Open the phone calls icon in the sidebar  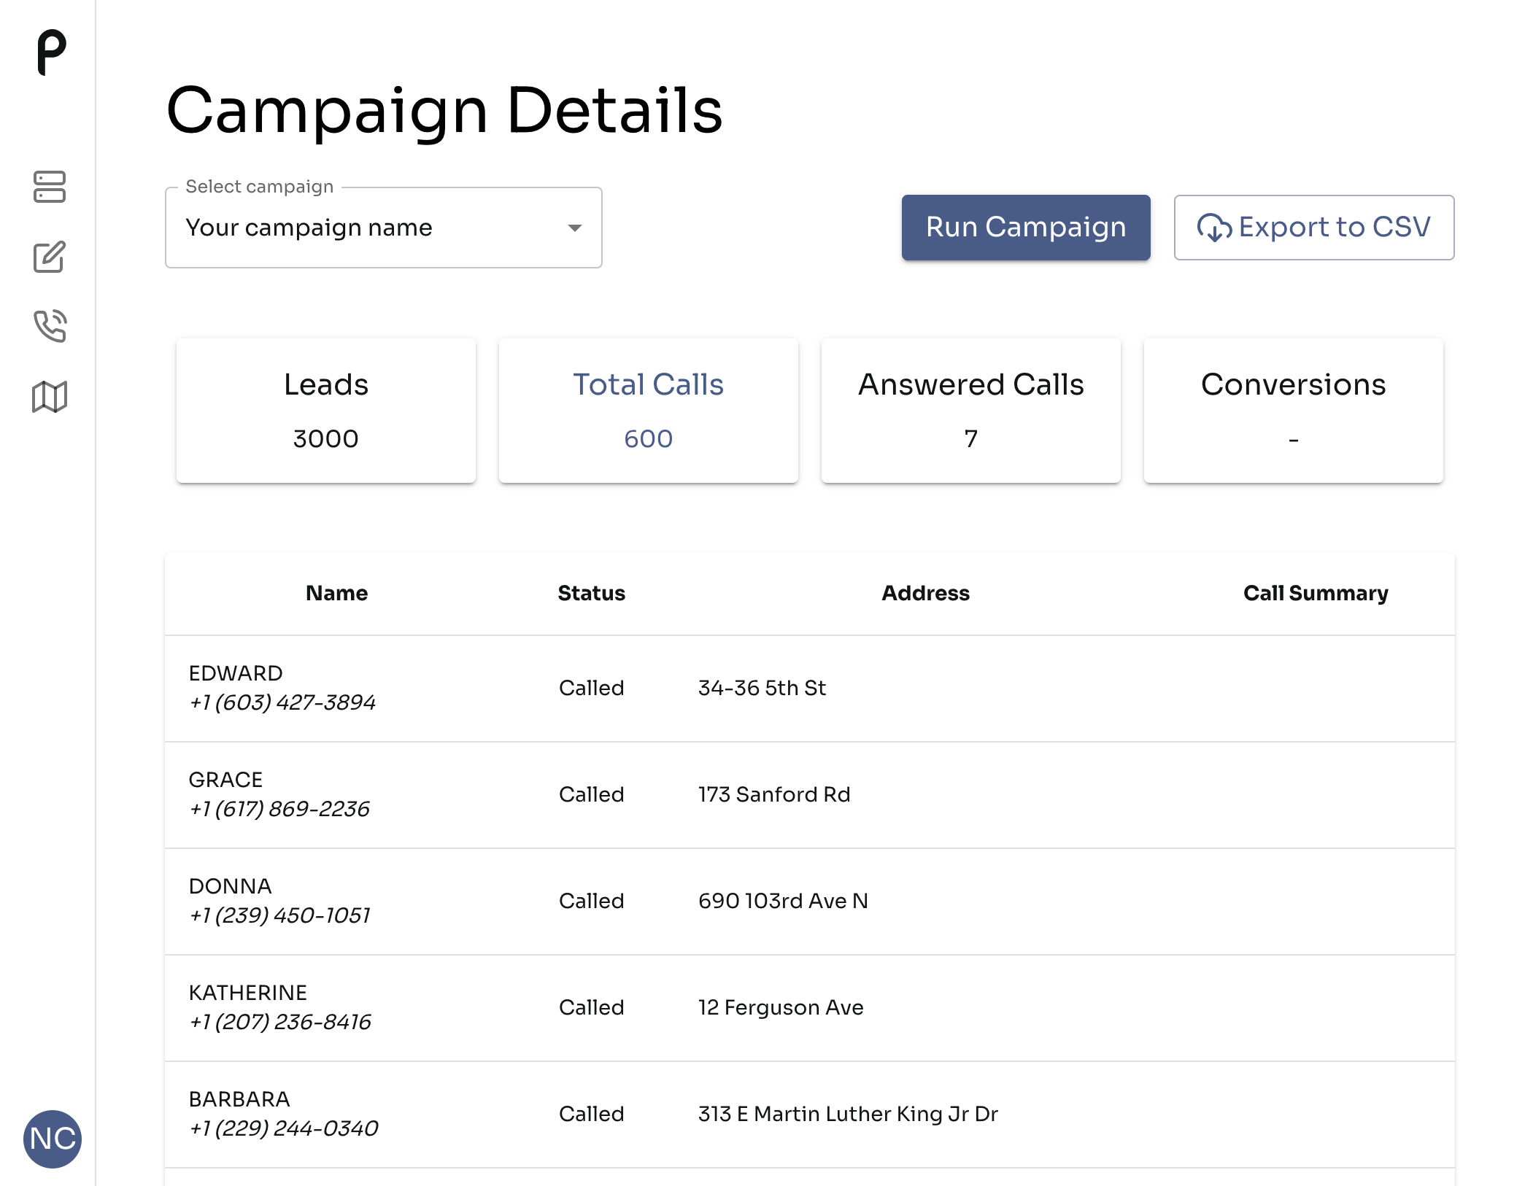[x=50, y=326]
